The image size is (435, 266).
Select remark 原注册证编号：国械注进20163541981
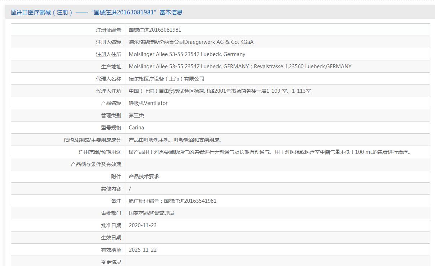point(172,201)
